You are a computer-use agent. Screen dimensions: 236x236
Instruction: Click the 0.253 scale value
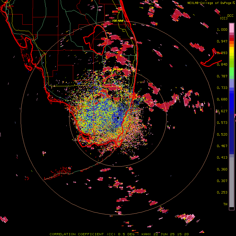tap(222, 192)
